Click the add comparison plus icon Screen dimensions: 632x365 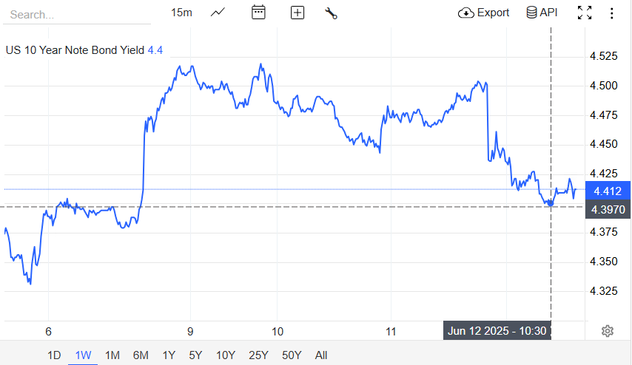click(x=297, y=13)
